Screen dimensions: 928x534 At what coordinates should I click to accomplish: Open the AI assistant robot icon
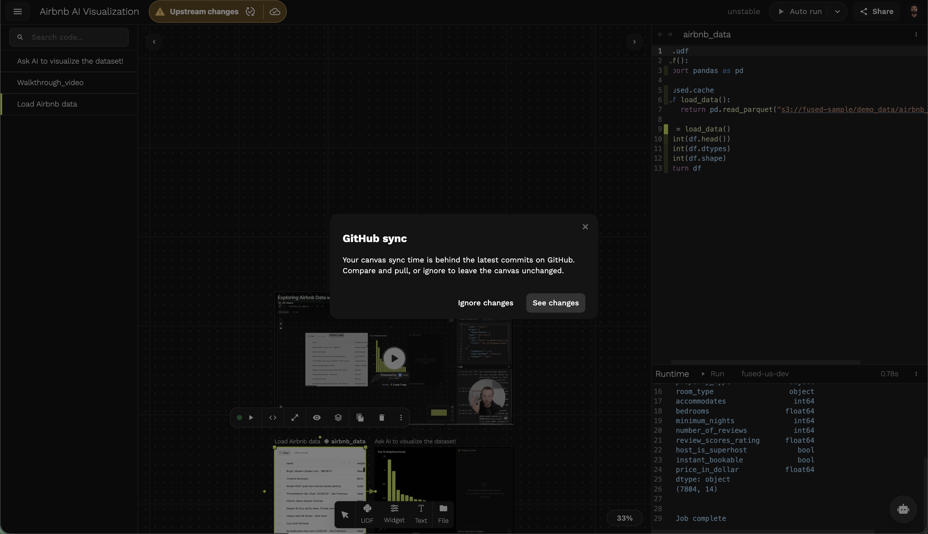click(x=903, y=509)
